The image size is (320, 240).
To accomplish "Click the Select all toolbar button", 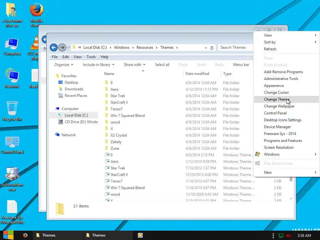I will [x=162, y=65].
